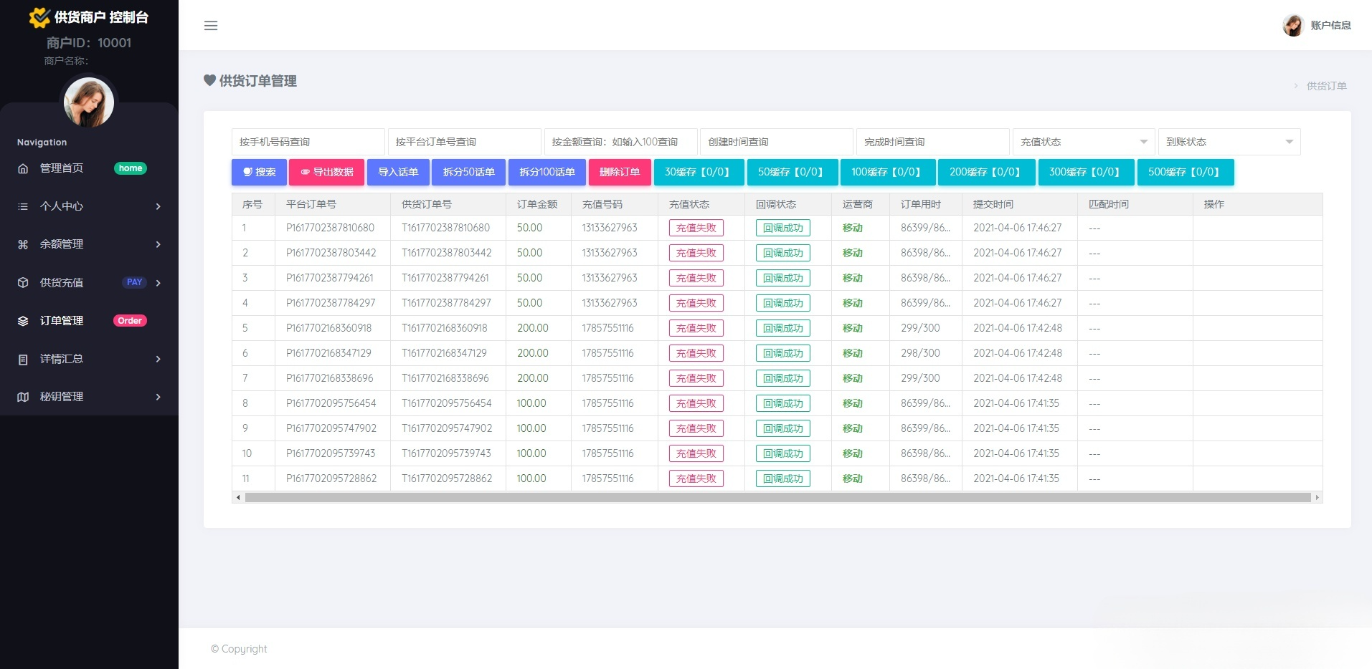Click the 按手机号码查询 input field
Screen dimensions: 1372x669
[308, 141]
